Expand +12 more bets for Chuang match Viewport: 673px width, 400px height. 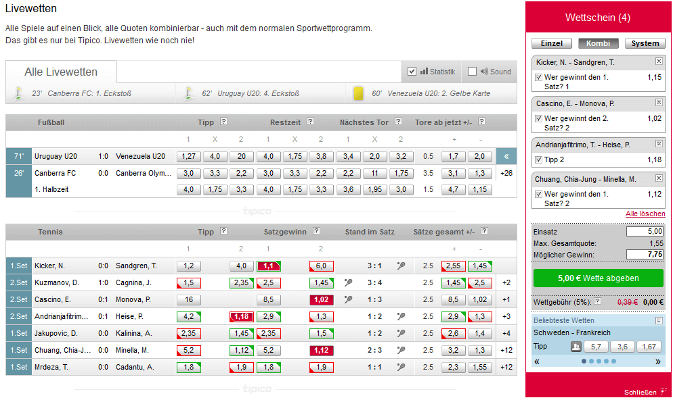pyautogui.click(x=506, y=350)
